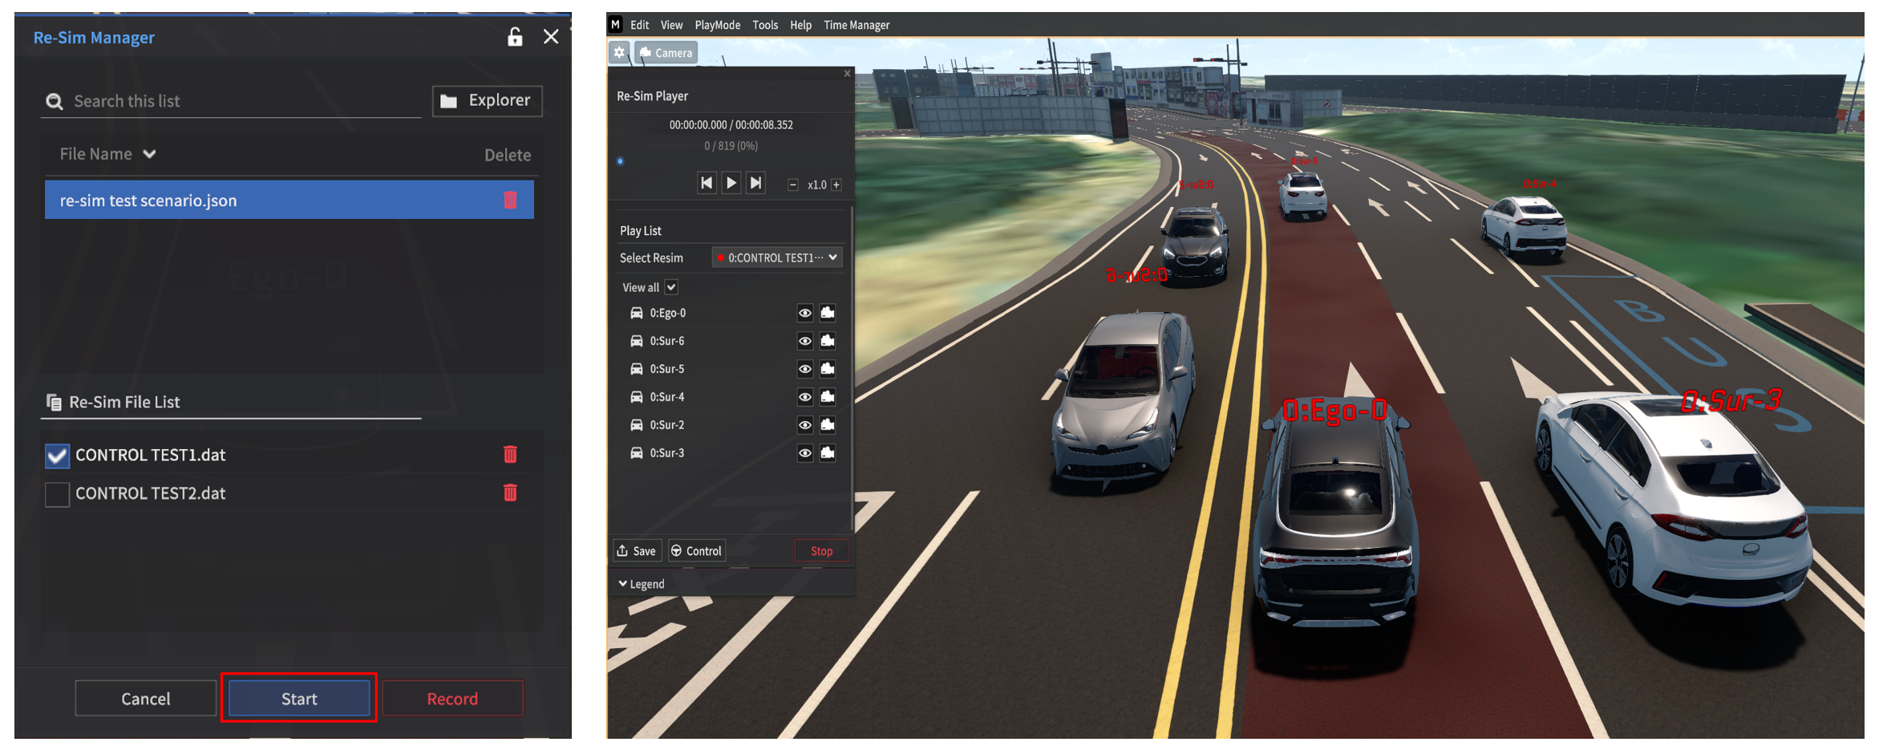
Task: Delete re-sim test scenario.json with trash icon
Action: click(x=510, y=200)
